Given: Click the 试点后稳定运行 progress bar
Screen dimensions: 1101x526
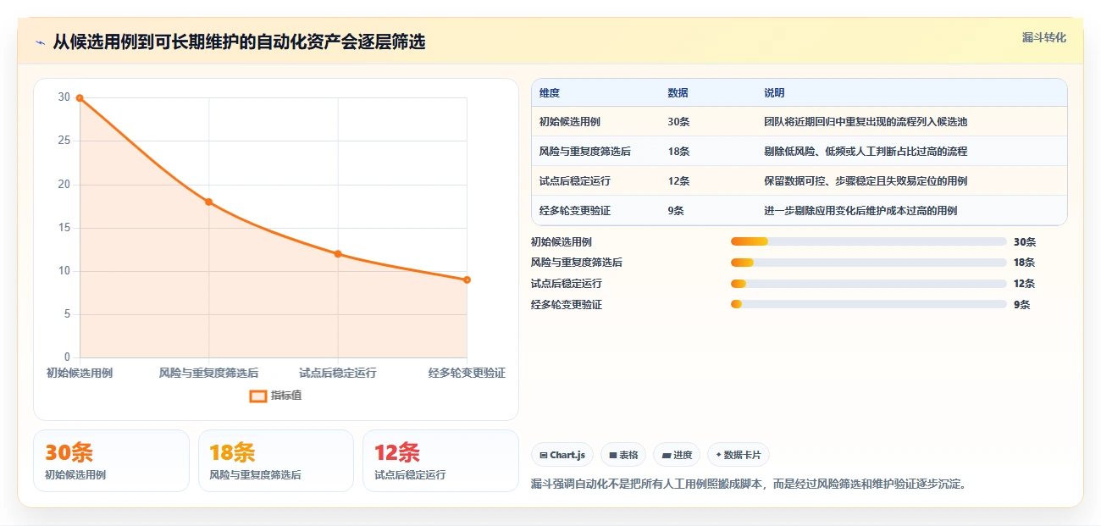Looking at the screenshot, I should pyautogui.click(x=868, y=284).
